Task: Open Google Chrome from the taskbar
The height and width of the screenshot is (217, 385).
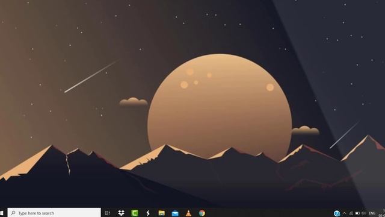Action: click(x=202, y=213)
